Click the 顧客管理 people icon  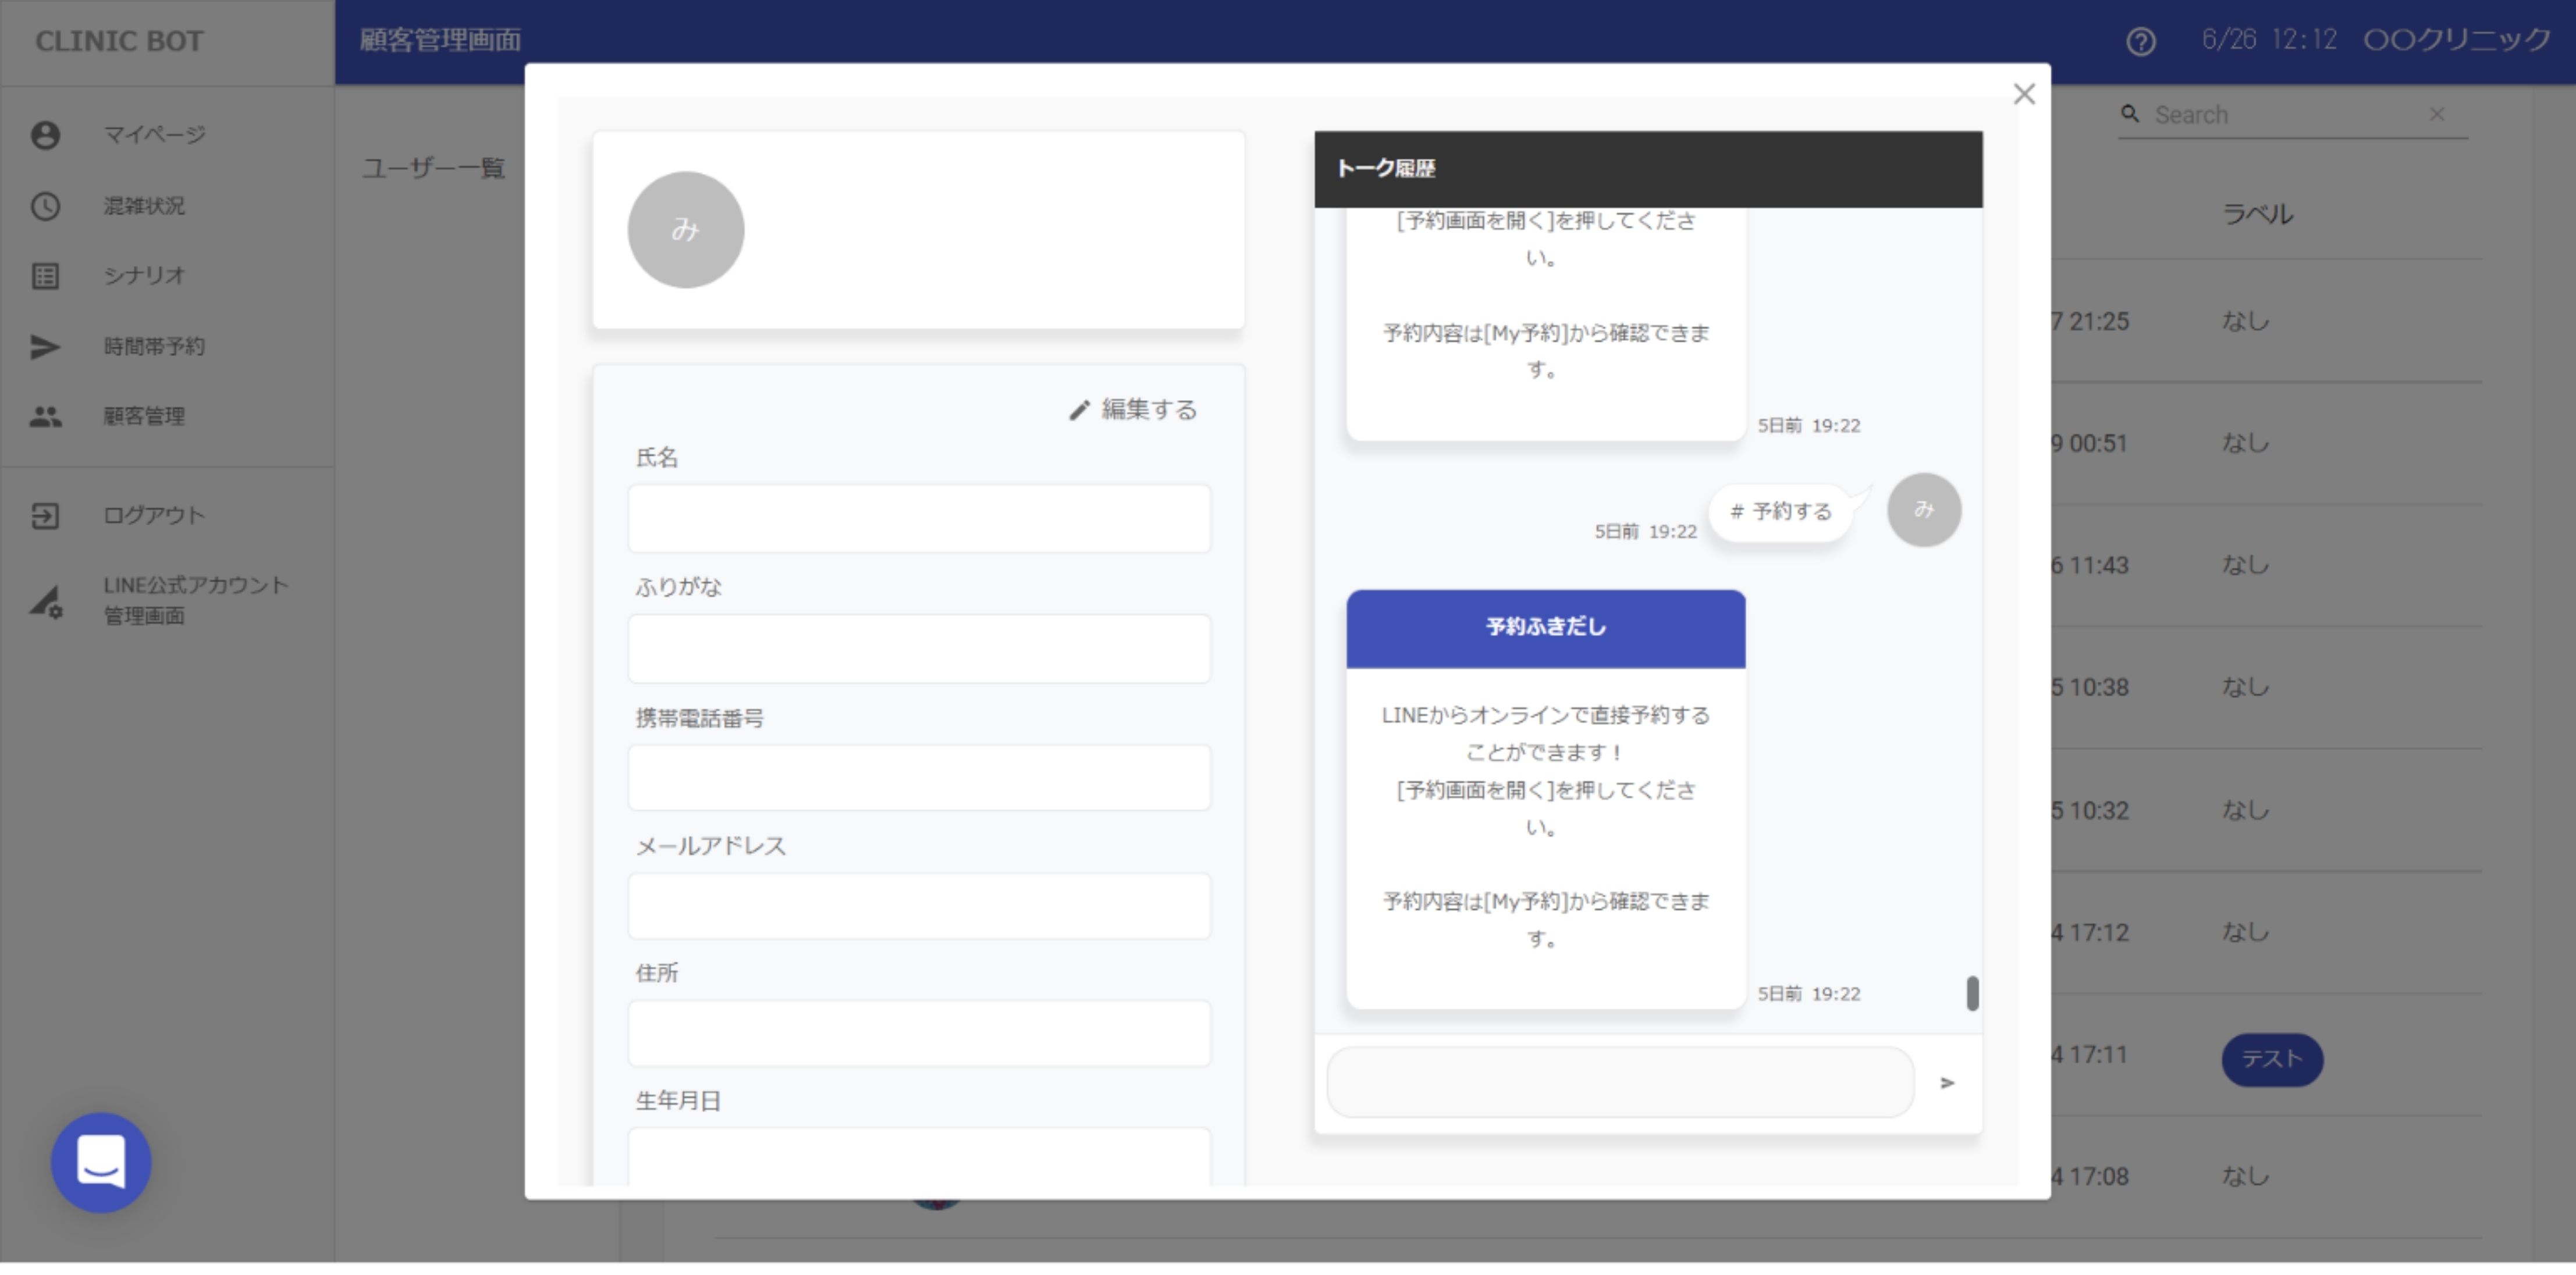tap(45, 417)
